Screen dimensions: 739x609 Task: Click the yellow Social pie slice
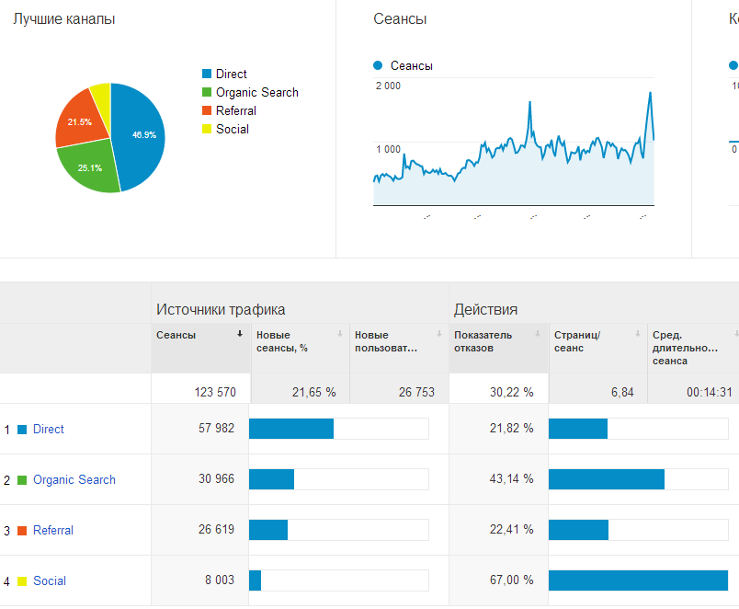tap(101, 94)
